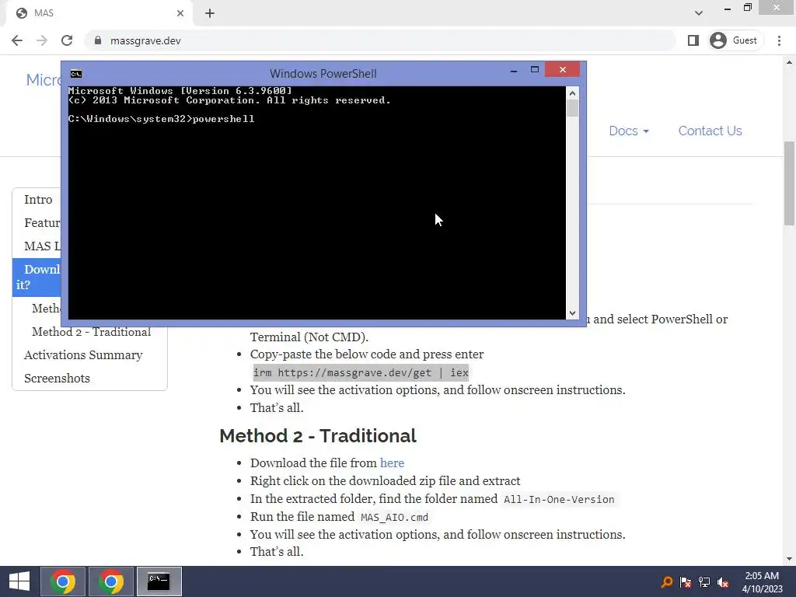
Task: Expand the Docs dropdown menu
Action: 628,131
